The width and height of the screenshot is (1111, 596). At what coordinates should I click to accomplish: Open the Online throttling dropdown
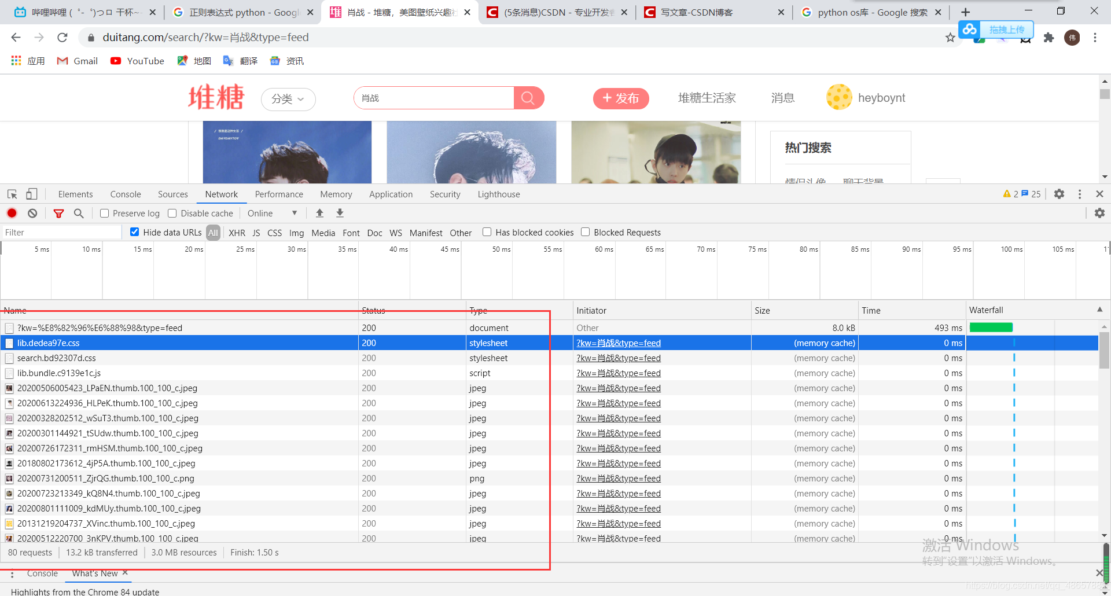point(272,213)
